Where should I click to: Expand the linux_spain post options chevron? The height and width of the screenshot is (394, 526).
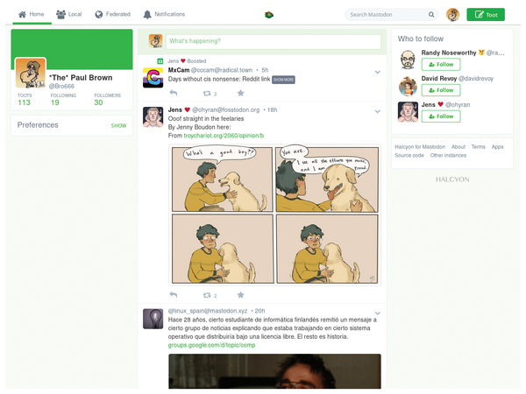[x=377, y=313]
